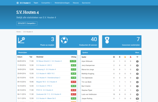Click player name Jasper Rutting

point(87,99)
